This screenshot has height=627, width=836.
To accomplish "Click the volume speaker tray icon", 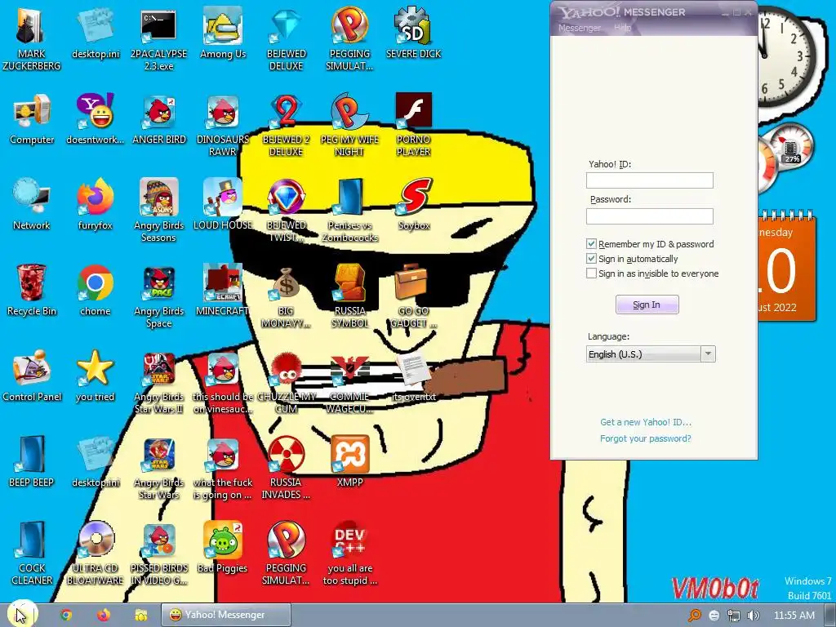I will 754,616.
